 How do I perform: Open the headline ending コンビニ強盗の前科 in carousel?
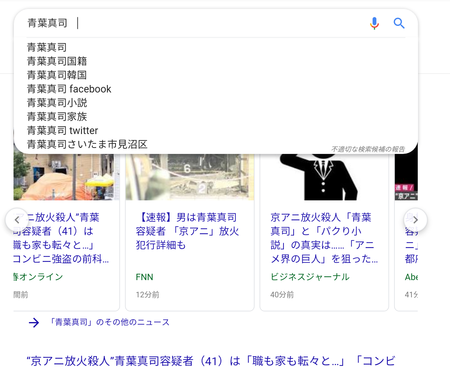click(x=61, y=238)
